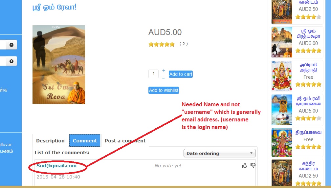
Task: Click the Add to cart button
Action: [181, 74]
